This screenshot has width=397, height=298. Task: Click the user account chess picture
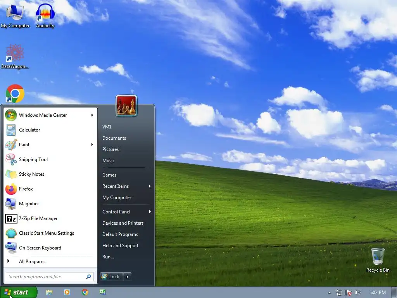126,106
